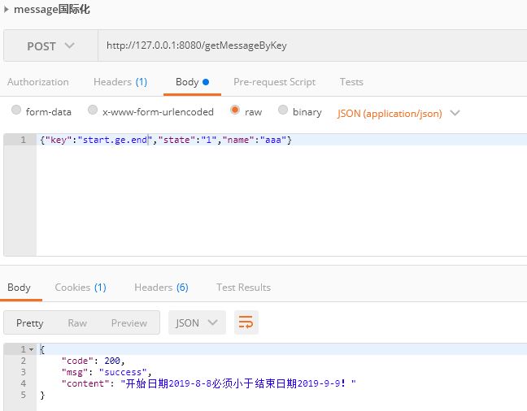Image resolution: width=527 pixels, height=411 pixels.
Task: Open the Pre-request Script tab
Action: coord(274,82)
